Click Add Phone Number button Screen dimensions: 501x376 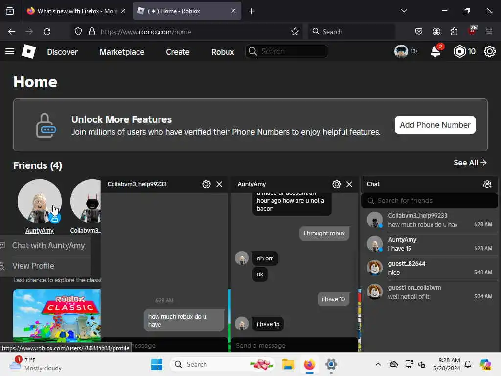pyautogui.click(x=435, y=125)
